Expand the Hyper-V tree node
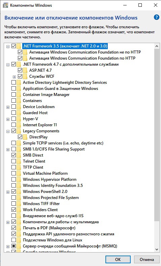This screenshot has width=161, height=266. [x=8, y=119]
